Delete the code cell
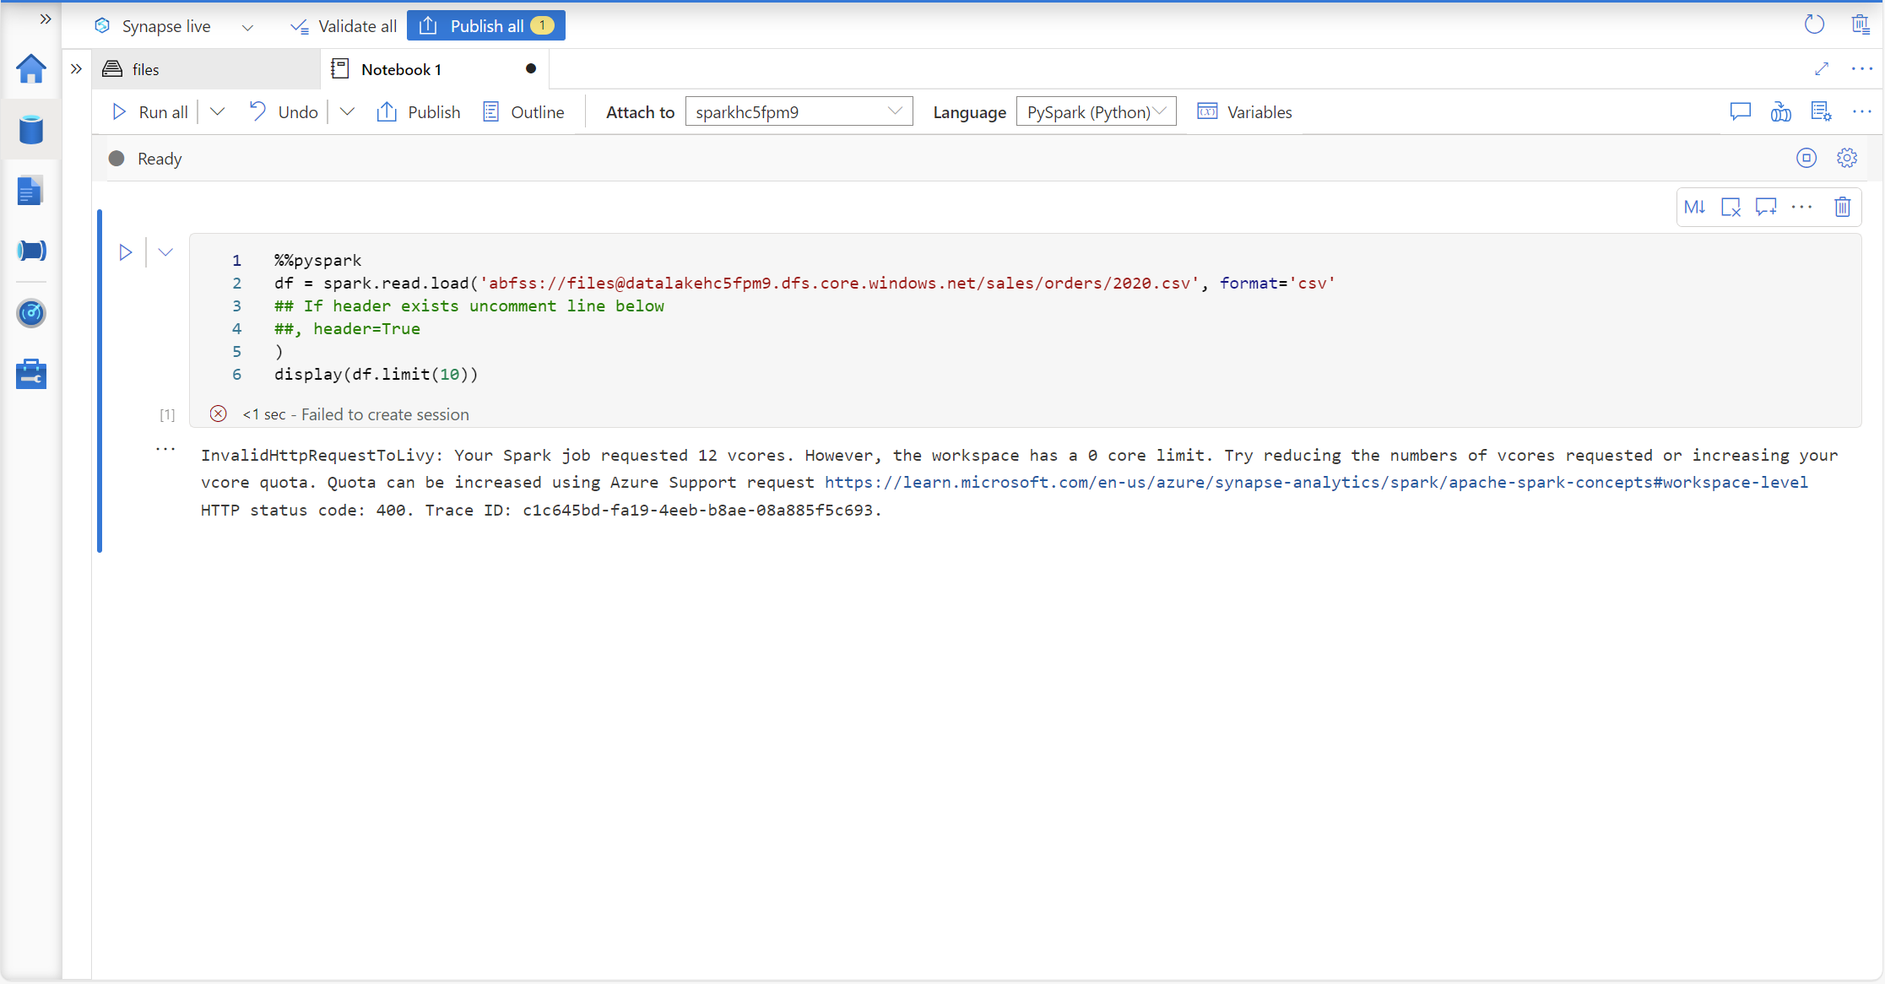1885x984 pixels. [1843, 207]
